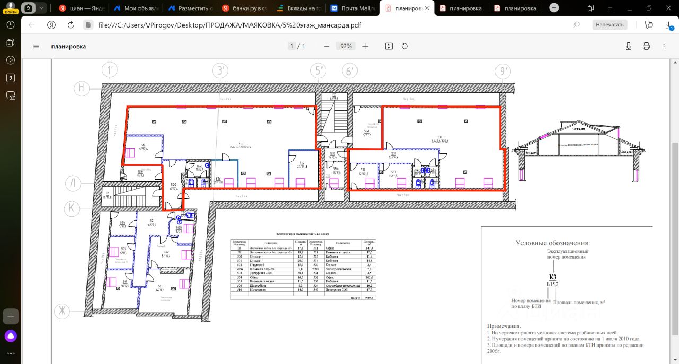Open the 9 tabs group counter
This screenshot has height=364, width=679.
pyautogui.click(x=28, y=8)
